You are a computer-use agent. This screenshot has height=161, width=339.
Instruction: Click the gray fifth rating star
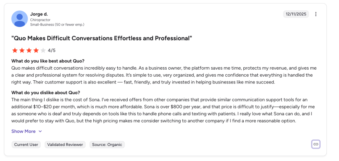[x=43, y=50]
